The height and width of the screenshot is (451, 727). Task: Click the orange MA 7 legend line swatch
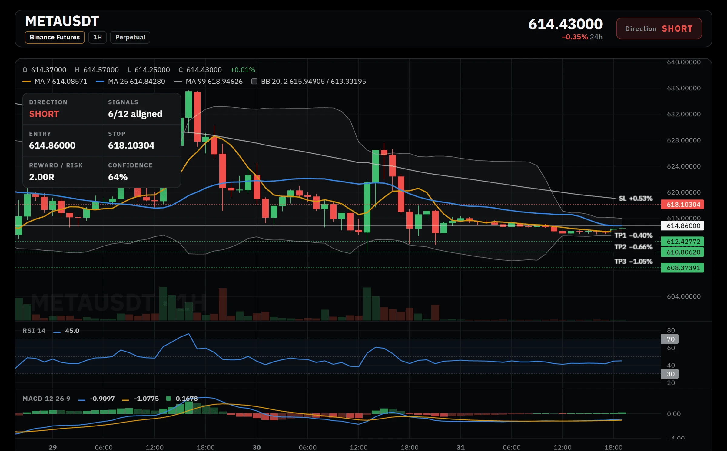pyautogui.click(x=27, y=82)
